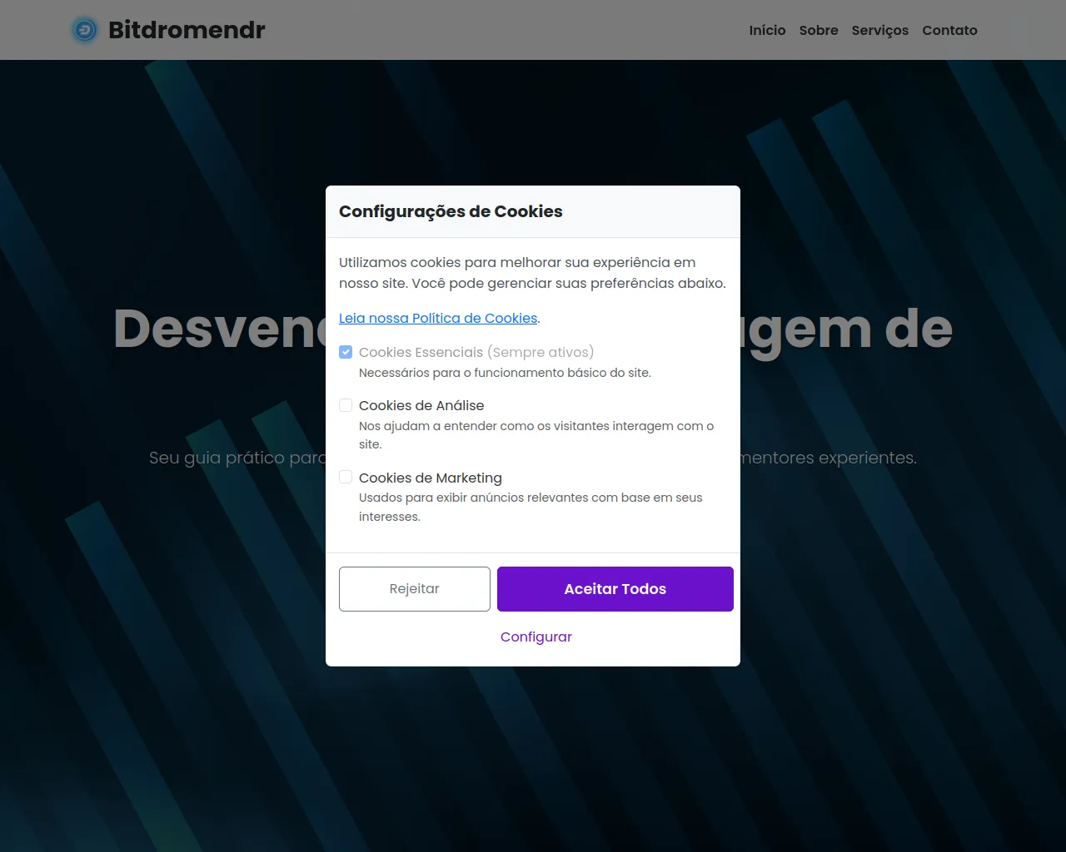Enable the Cookies de Análise checkbox
Viewport: 1066px width, 852px height.
coord(346,405)
